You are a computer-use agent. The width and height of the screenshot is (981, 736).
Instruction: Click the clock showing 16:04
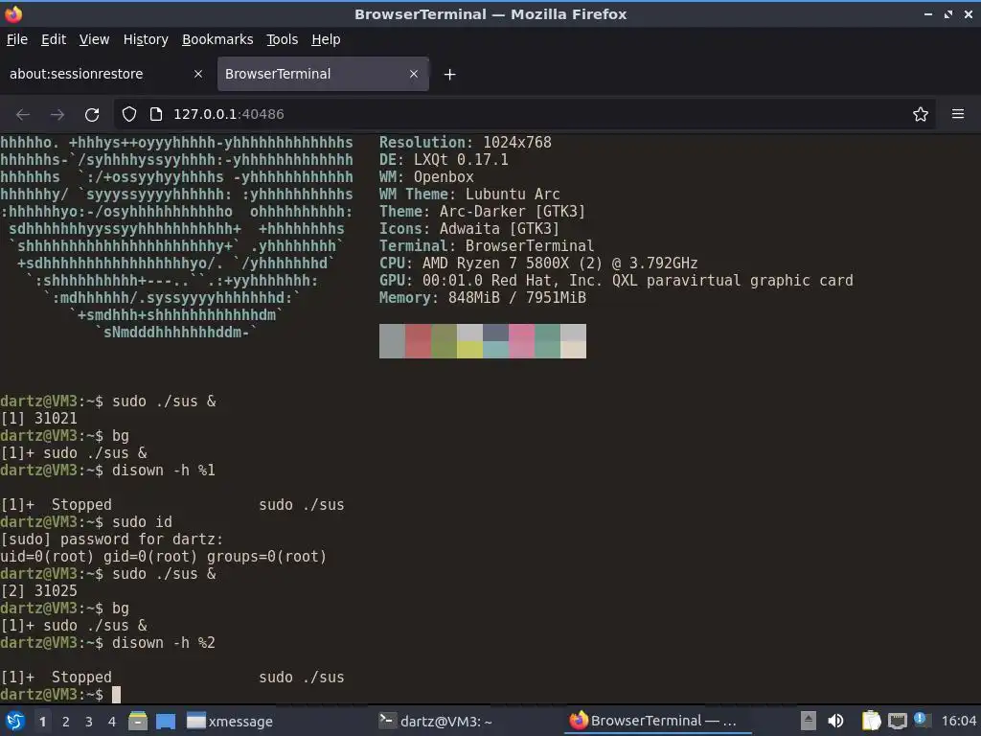click(x=958, y=721)
